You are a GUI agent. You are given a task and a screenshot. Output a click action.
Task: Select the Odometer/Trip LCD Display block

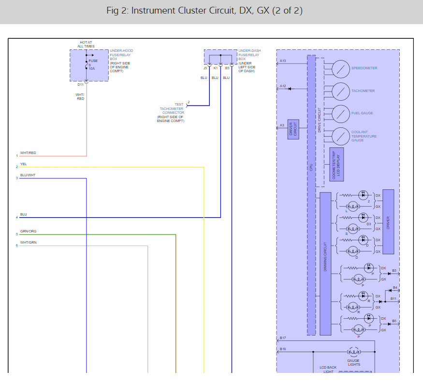pos(336,165)
